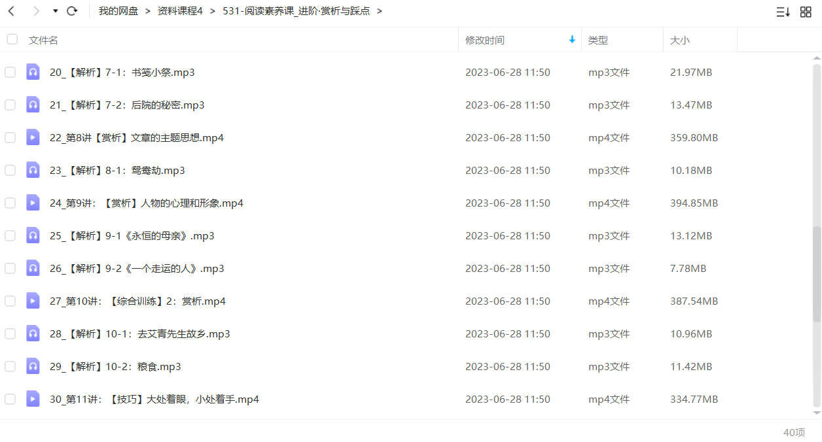Sort by the 大小 column header
Viewport: 822px width, 442px height.
(679, 40)
